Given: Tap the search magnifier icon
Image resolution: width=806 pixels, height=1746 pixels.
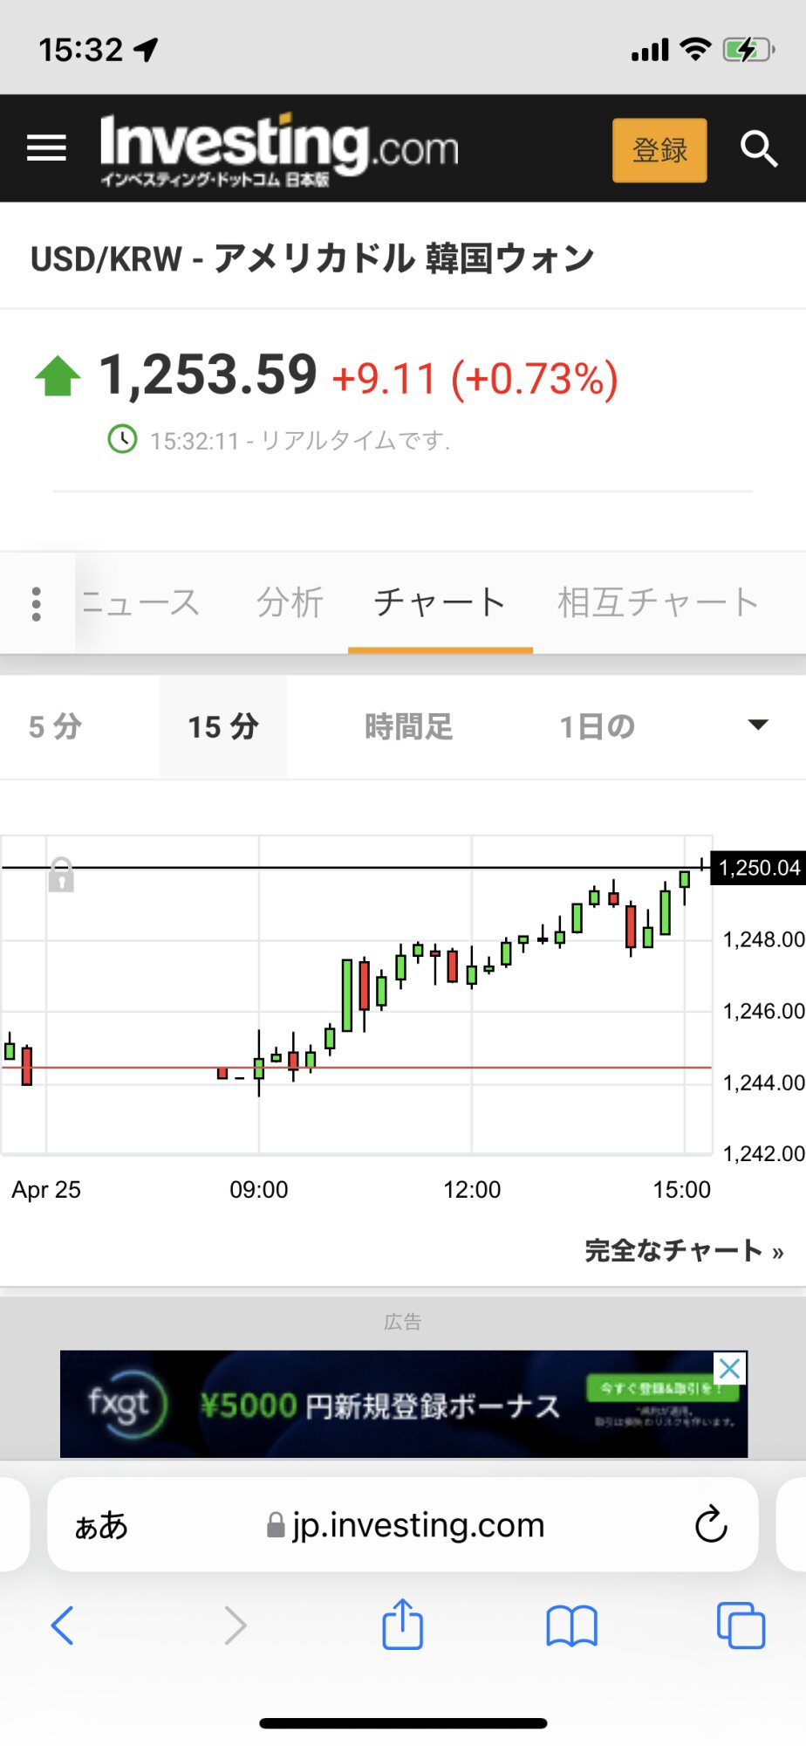Looking at the screenshot, I should (758, 149).
